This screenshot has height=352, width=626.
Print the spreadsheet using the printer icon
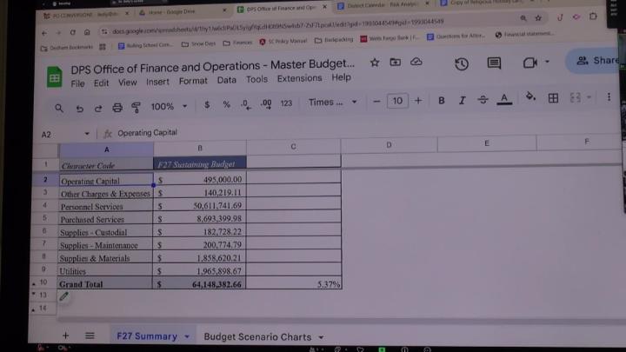pos(117,108)
